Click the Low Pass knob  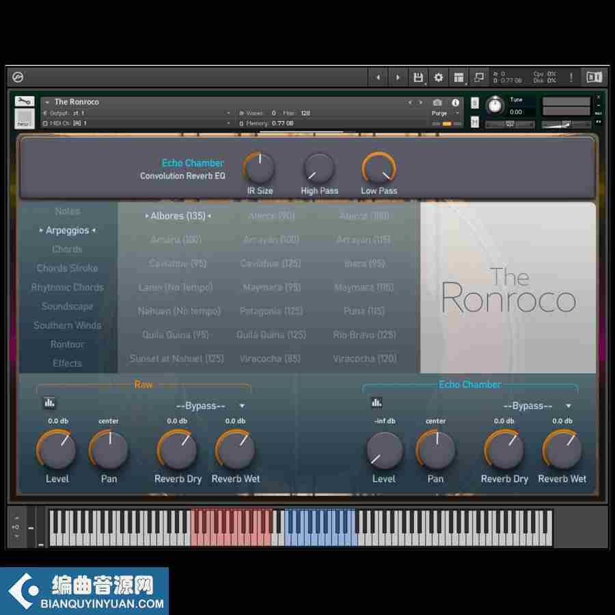point(379,168)
